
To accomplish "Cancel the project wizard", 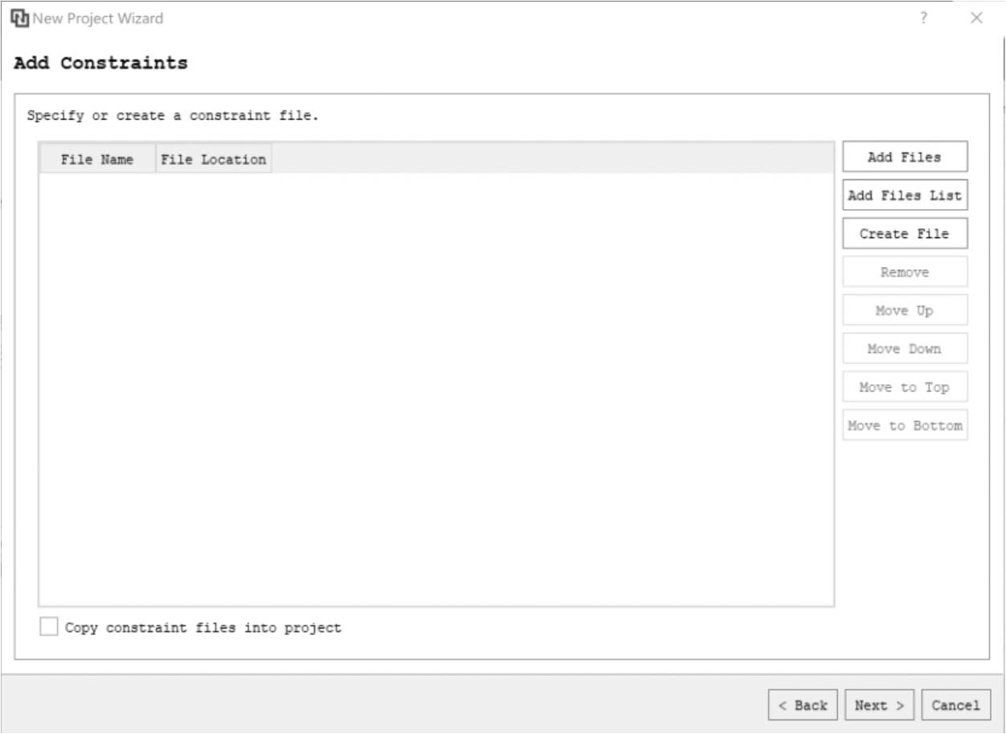I will 955,705.
